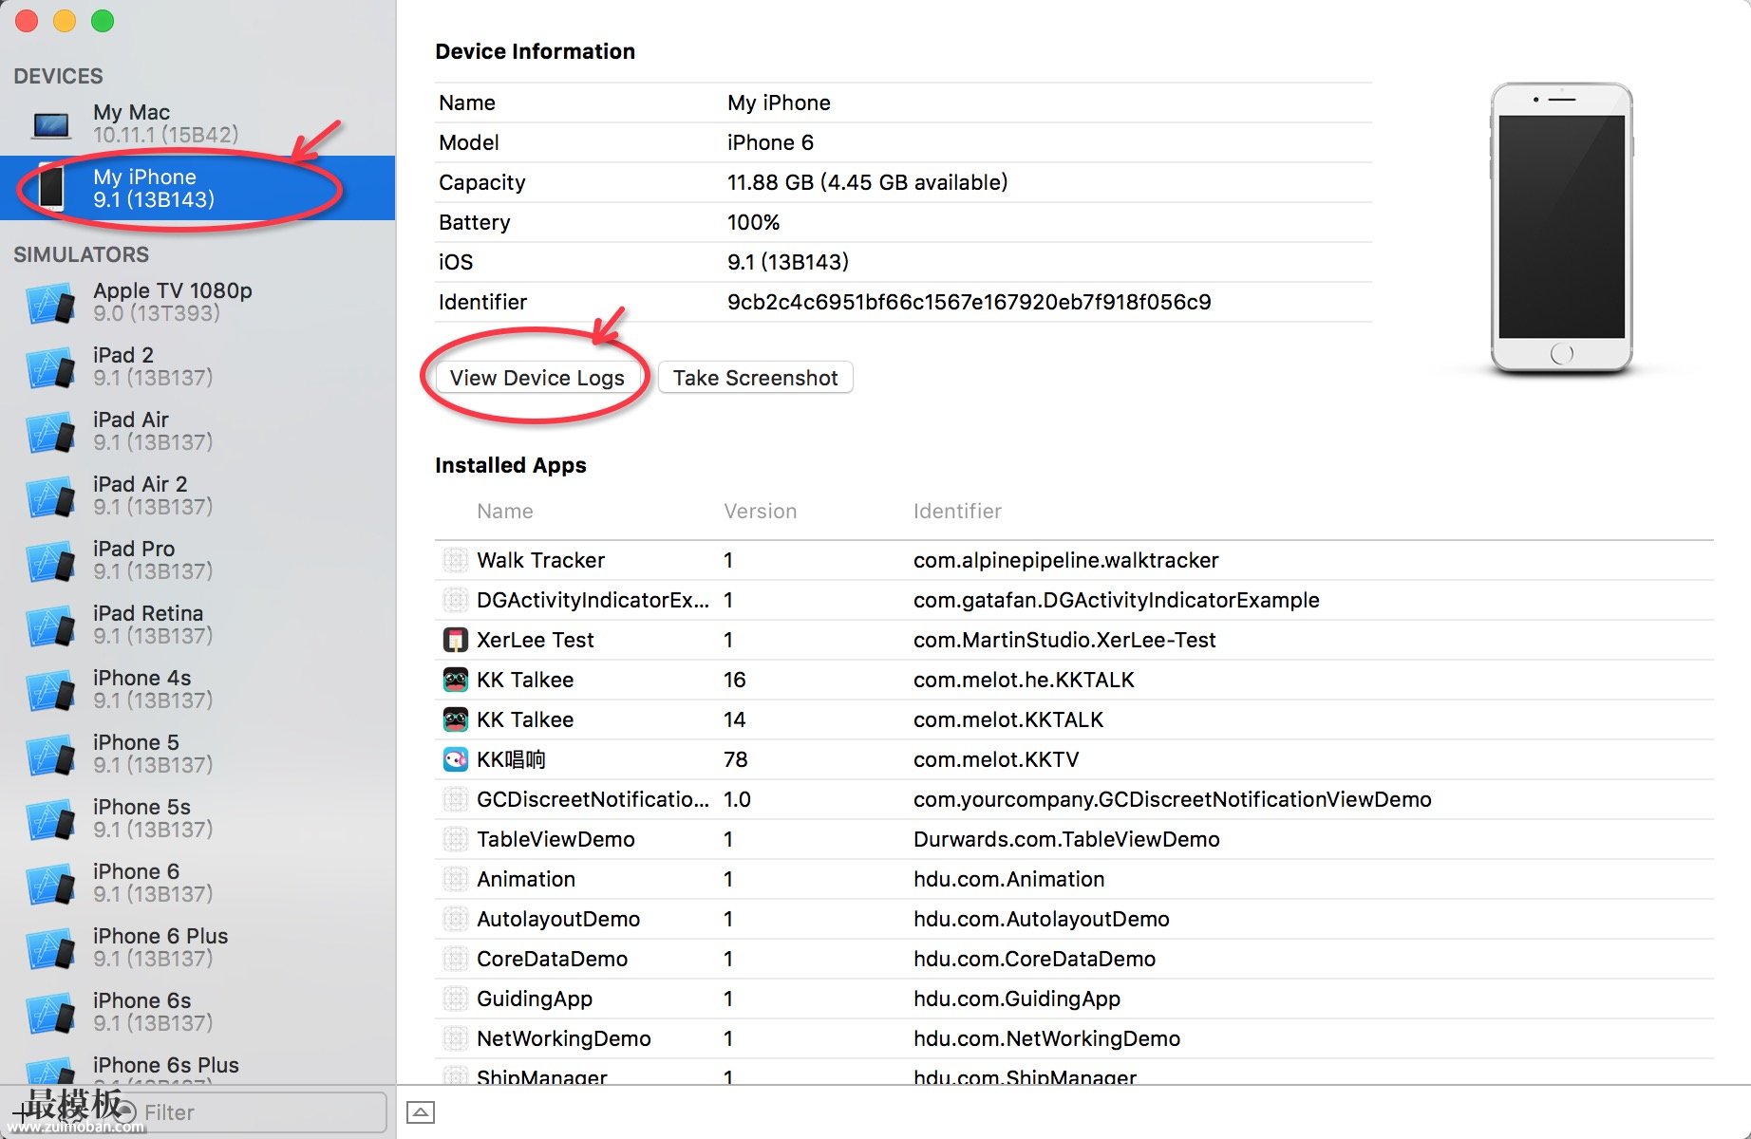
Task: Click the iOS value 9.1 (13B143)
Action: coord(787,262)
